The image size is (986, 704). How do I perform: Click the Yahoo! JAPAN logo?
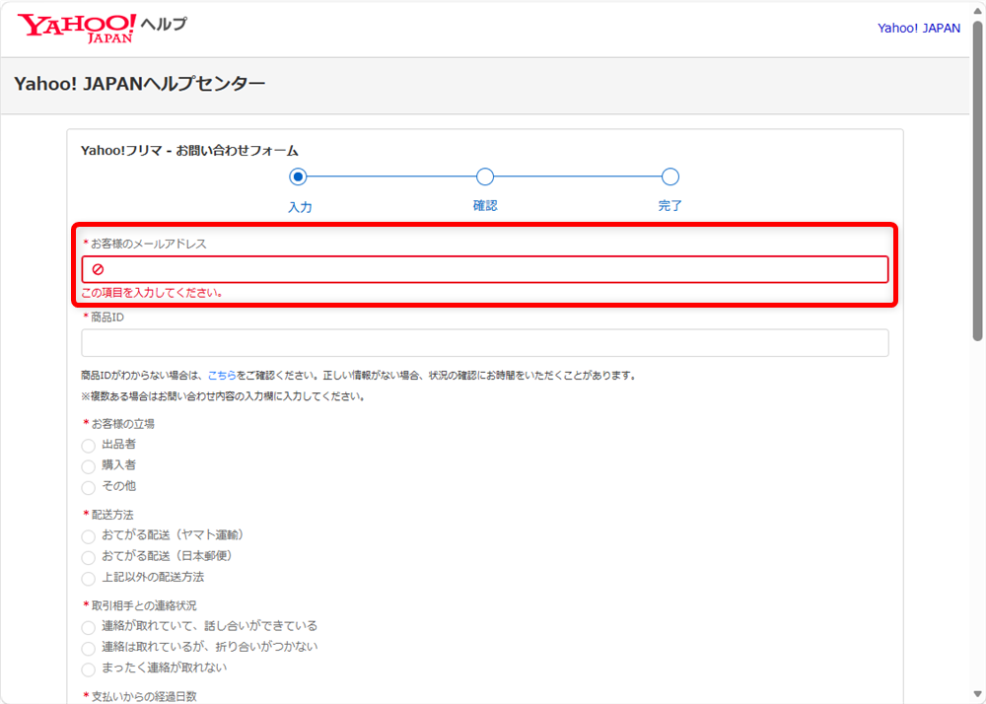click(x=76, y=28)
